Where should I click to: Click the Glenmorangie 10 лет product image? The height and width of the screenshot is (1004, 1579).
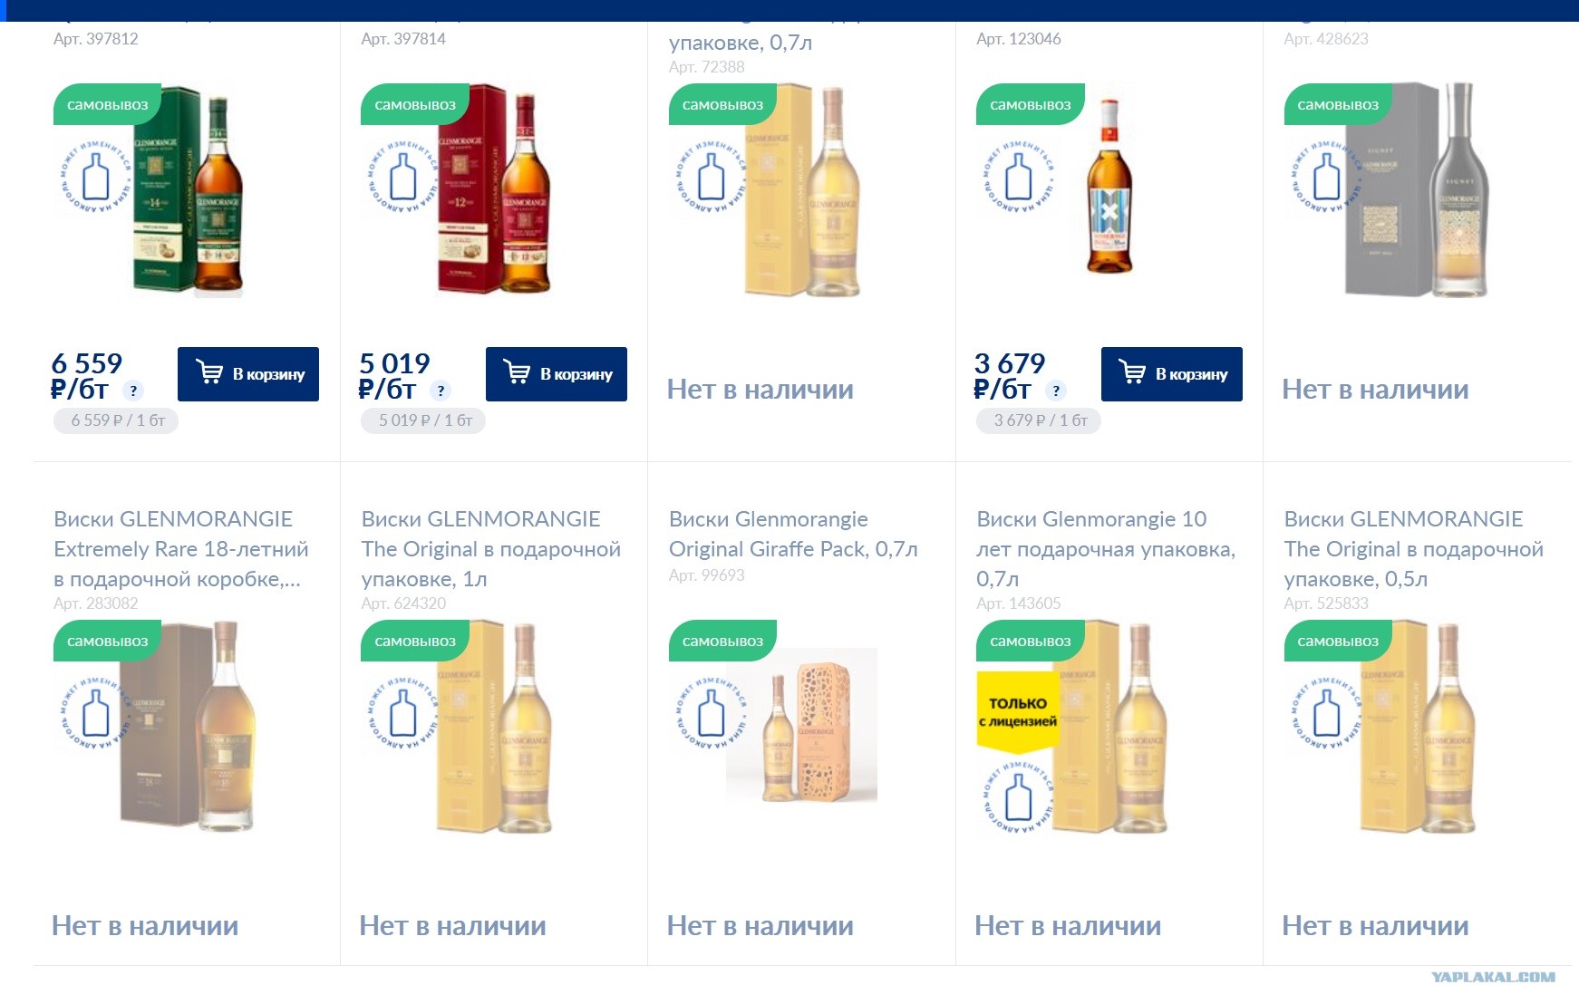(1110, 726)
